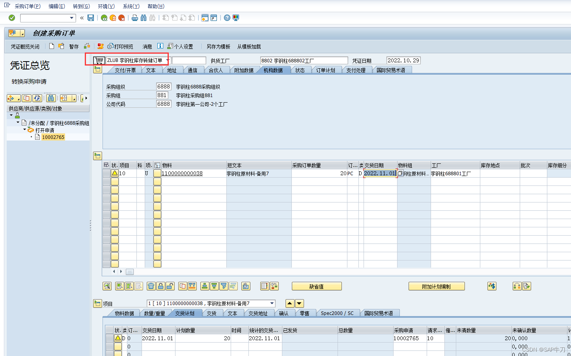
Task: Click the blue Help question mark icon
Action: (227, 18)
